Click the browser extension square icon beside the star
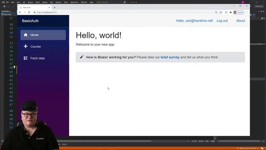The width and height of the screenshot is (266, 150). (x=226, y=12)
